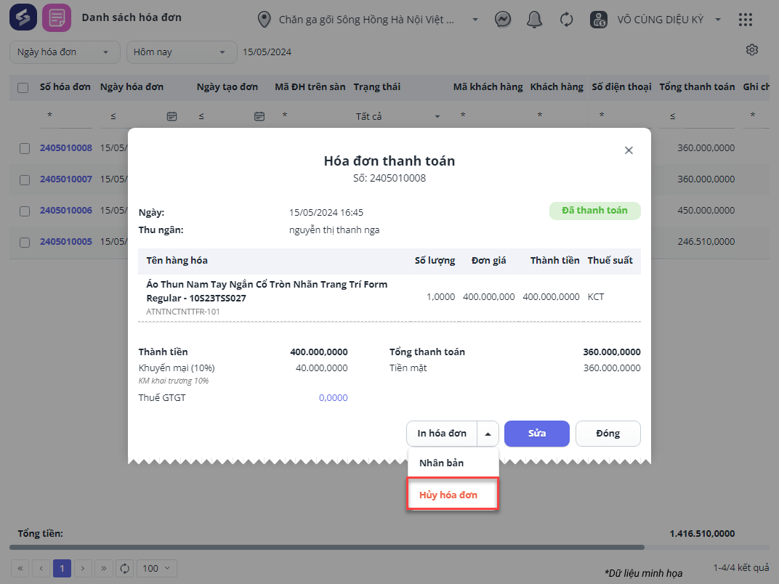The height and width of the screenshot is (584, 779).
Task: Check the box for invoice 2405010007
Action: pyautogui.click(x=25, y=179)
